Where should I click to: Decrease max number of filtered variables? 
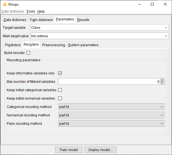pyautogui.click(x=162, y=83)
